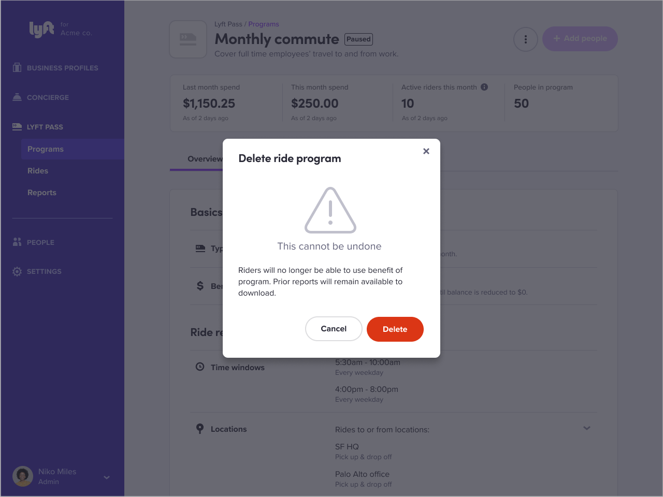The width and height of the screenshot is (663, 497).
Task: Click info icon beside Active riders
Action: coord(484,87)
